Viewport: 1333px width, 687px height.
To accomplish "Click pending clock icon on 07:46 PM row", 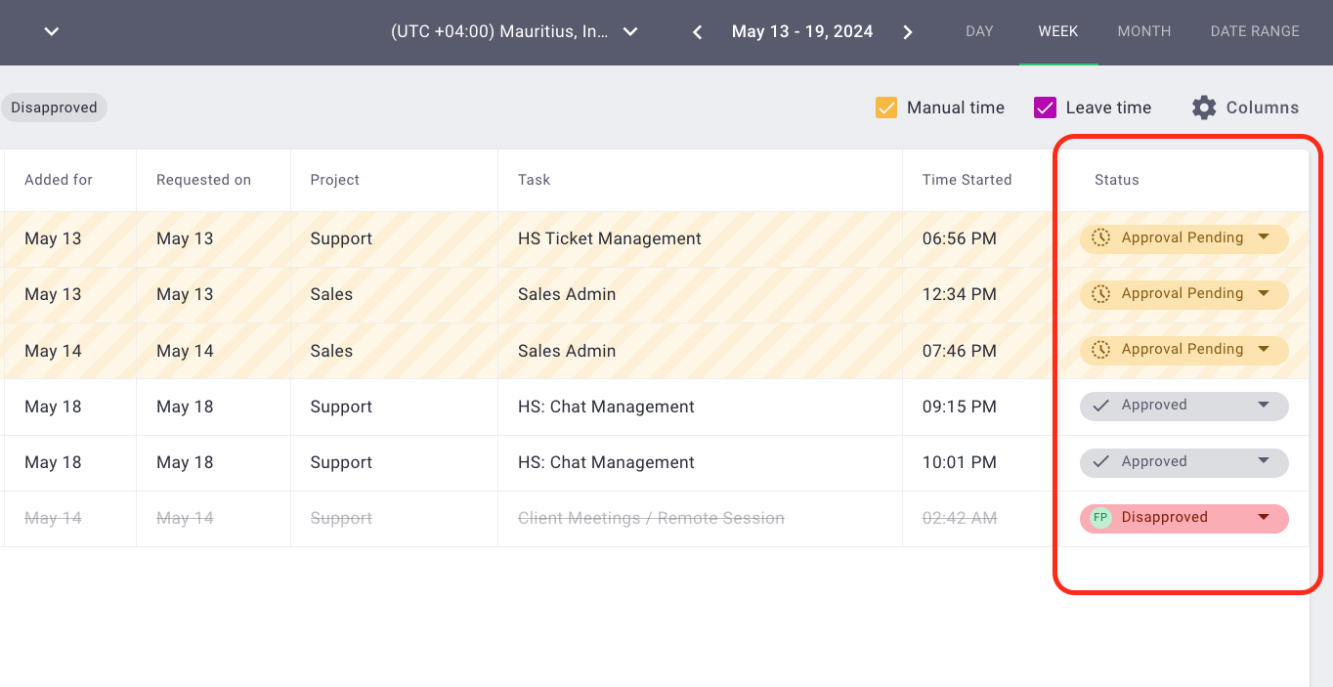I will 1101,350.
